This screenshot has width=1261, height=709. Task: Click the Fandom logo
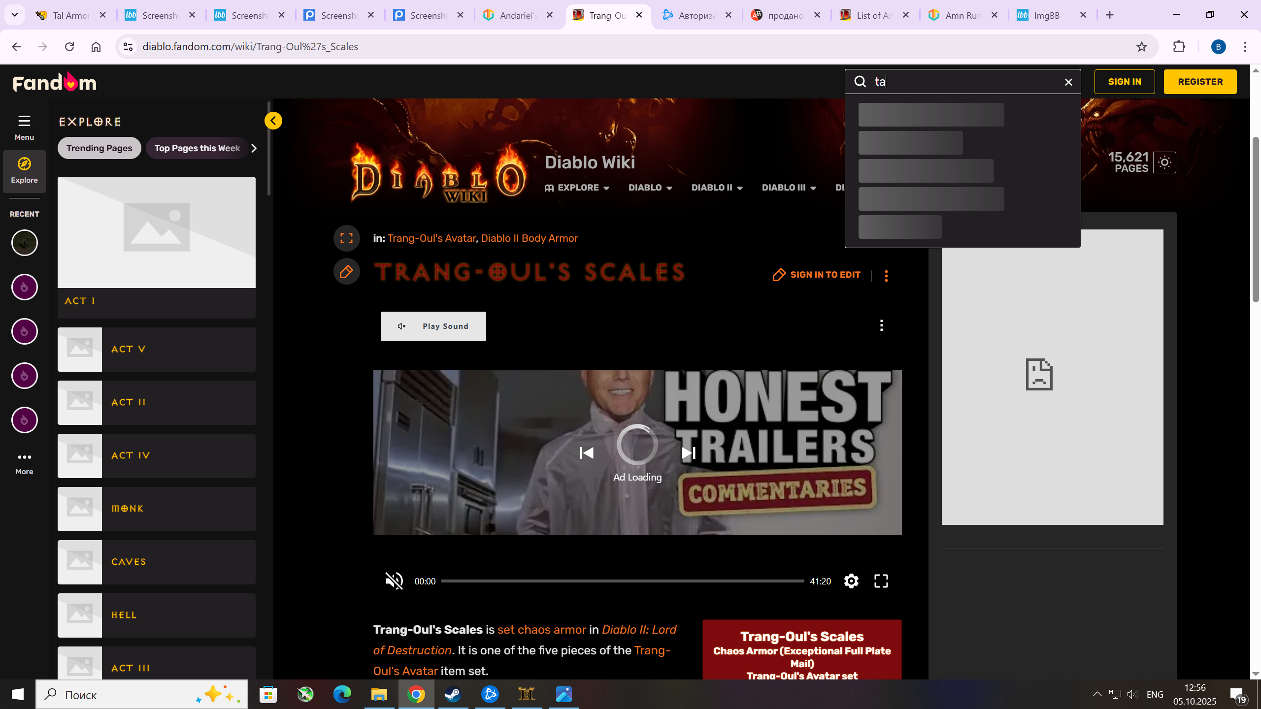coord(55,82)
